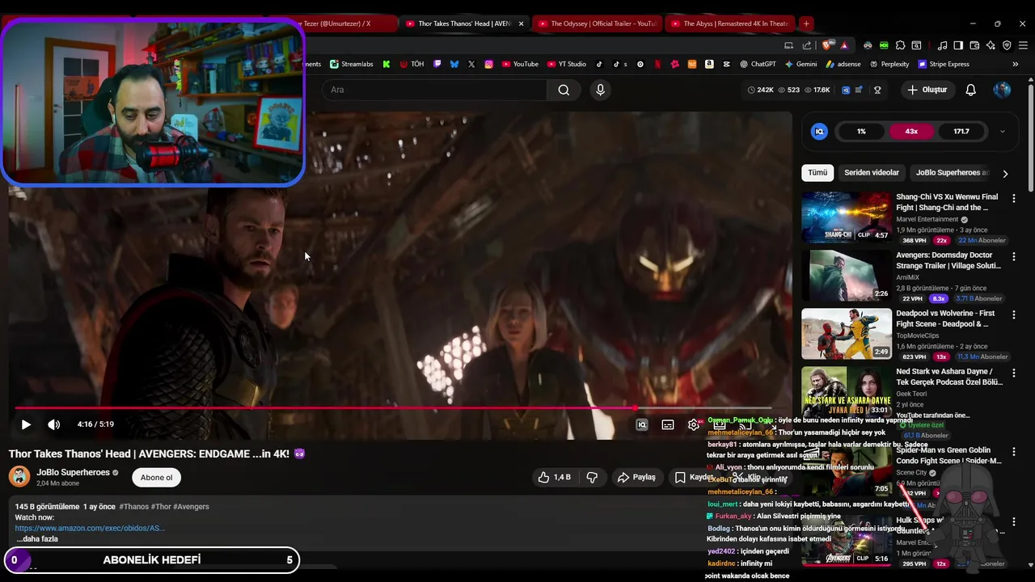Expand description with ...daha fazla
This screenshot has width=1035, height=582.
point(36,539)
